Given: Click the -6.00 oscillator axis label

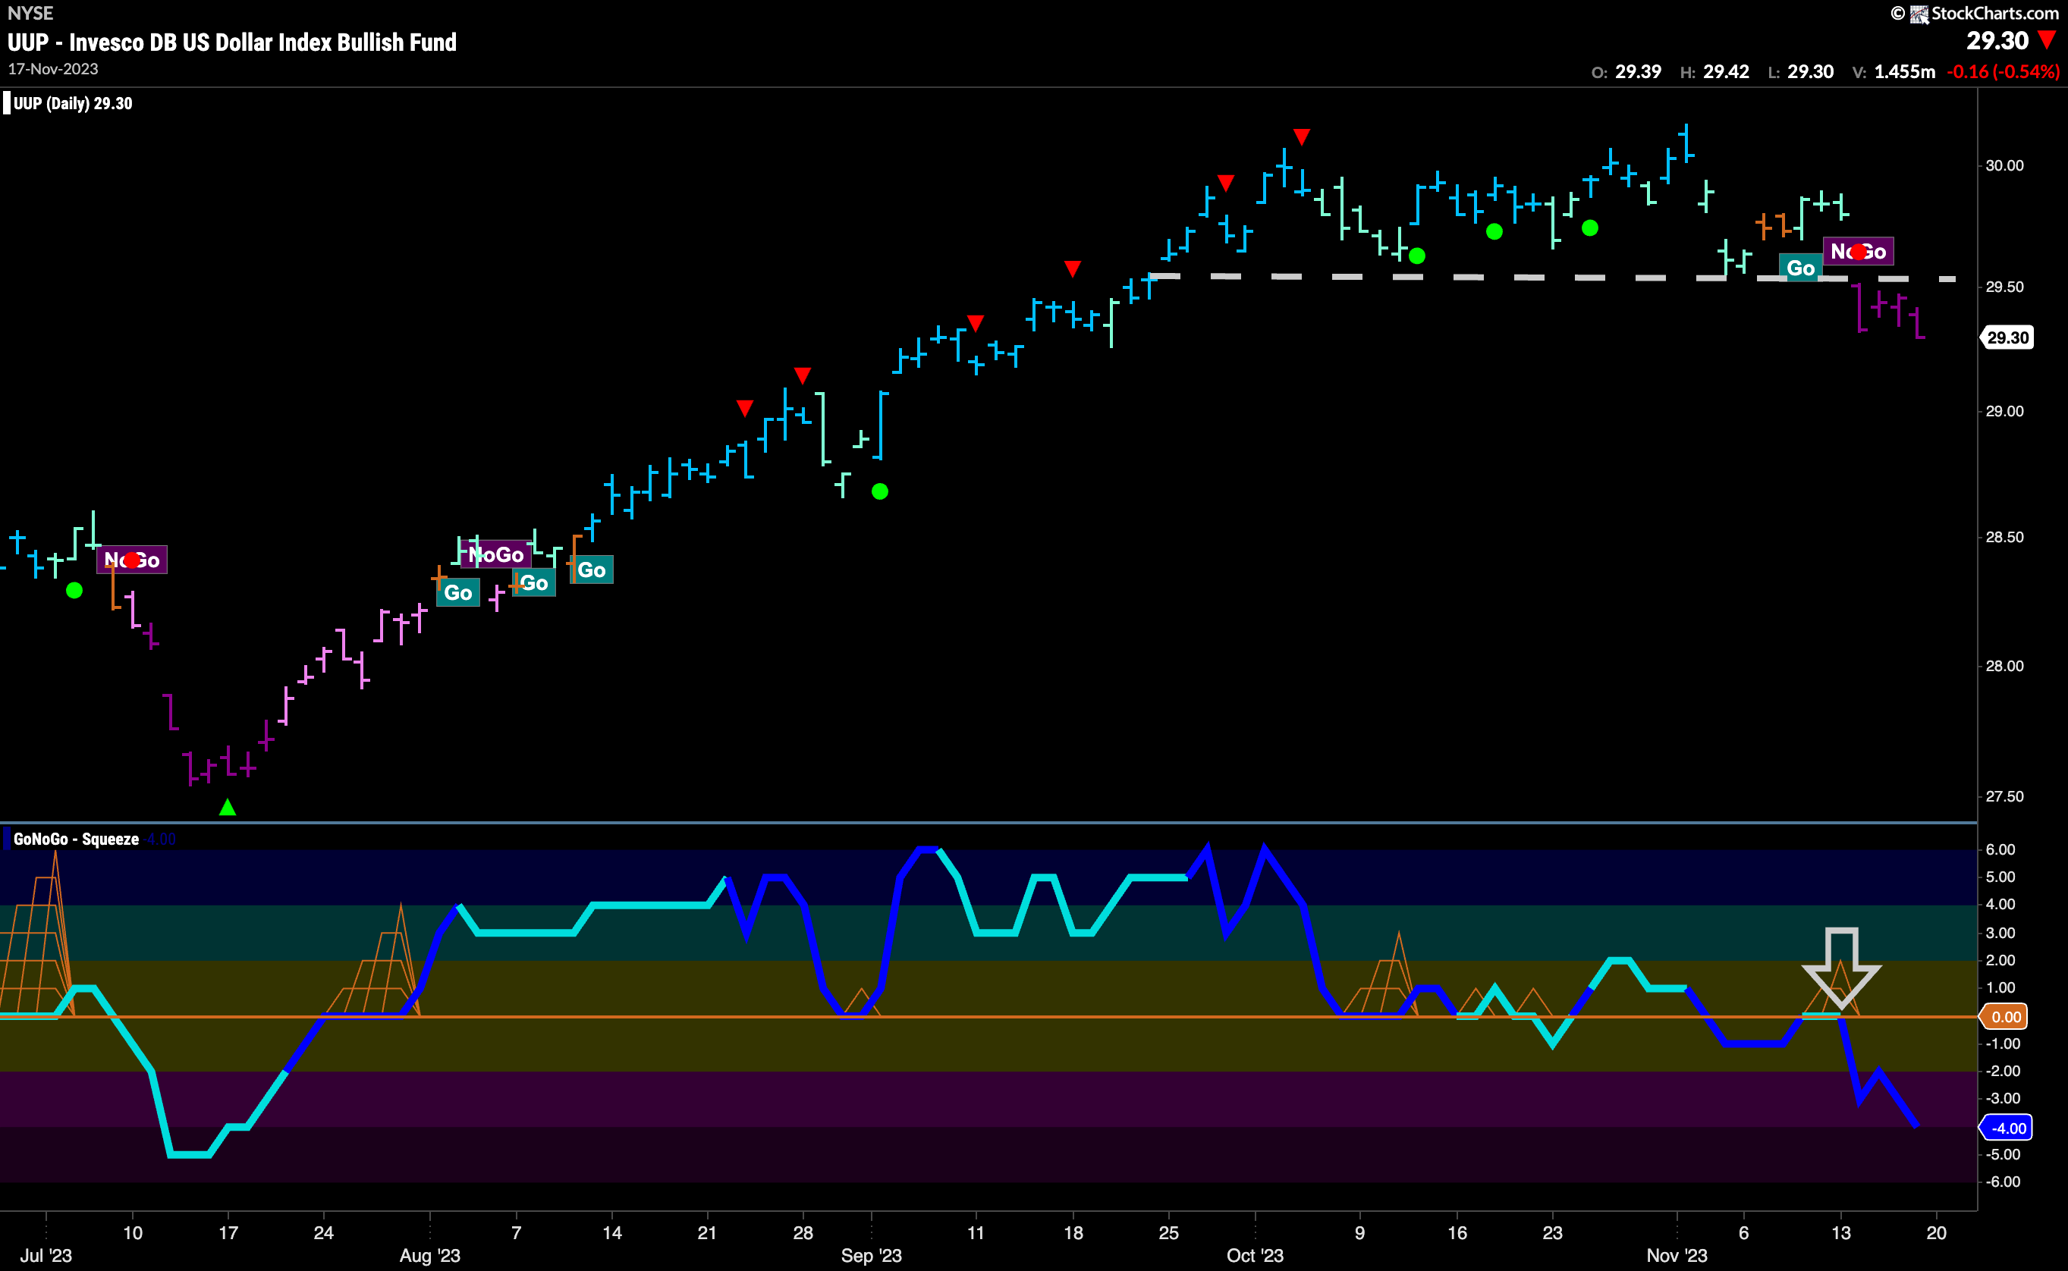Looking at the screenshot, I should (2004, 1182).
